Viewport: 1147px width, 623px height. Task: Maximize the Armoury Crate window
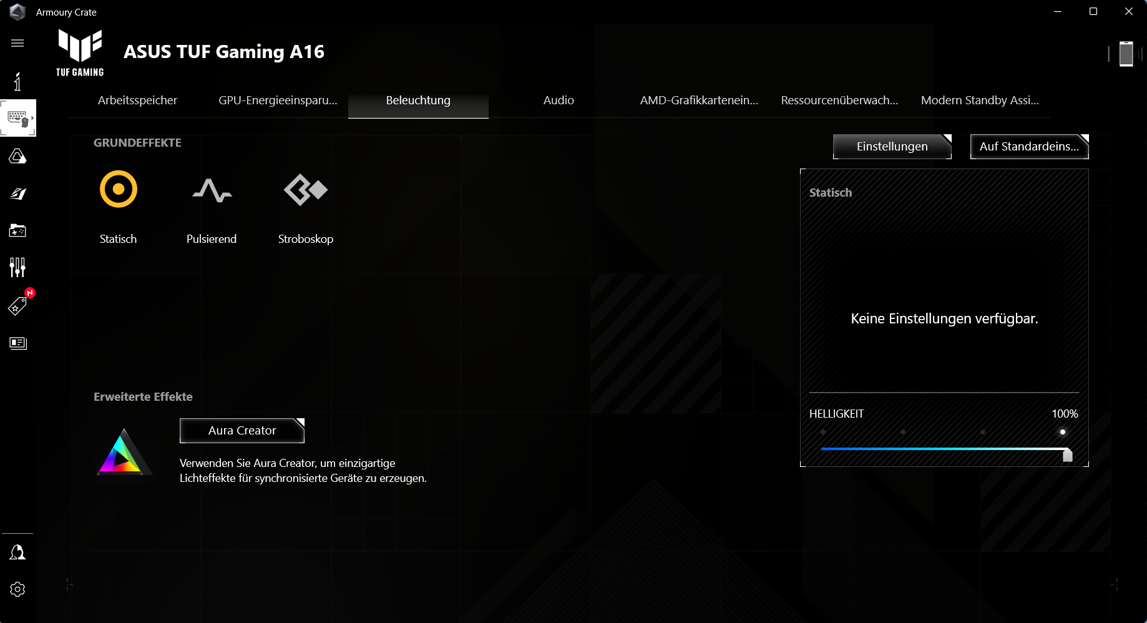coord(1093,12)
